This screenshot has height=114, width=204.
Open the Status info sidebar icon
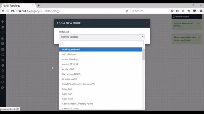3,66
